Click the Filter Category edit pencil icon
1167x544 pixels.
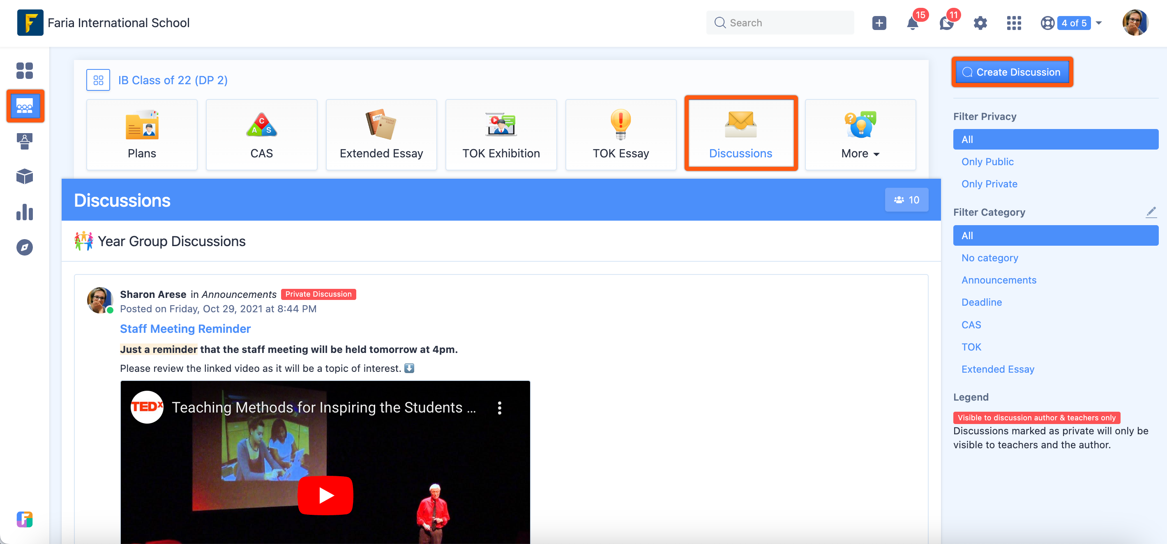pyautogui.click(x=1151, y=212)
